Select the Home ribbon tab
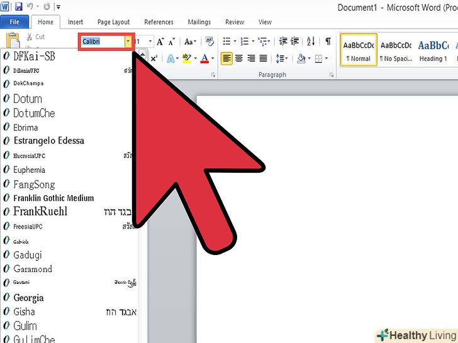The image size is (458, 343). 45,22
